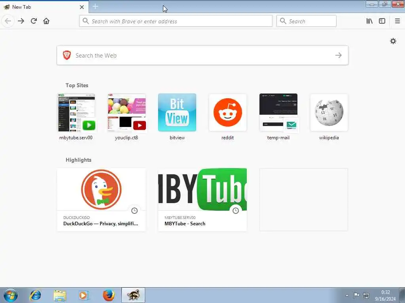
Task: Click the DuckDuckGo — Privacy title link
Action: coord(101,224)
